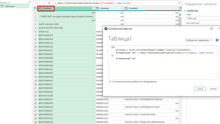220x124 pixels.
Task: Open the Столбец1 filter dropdown
Action: (x=94, y=8)
